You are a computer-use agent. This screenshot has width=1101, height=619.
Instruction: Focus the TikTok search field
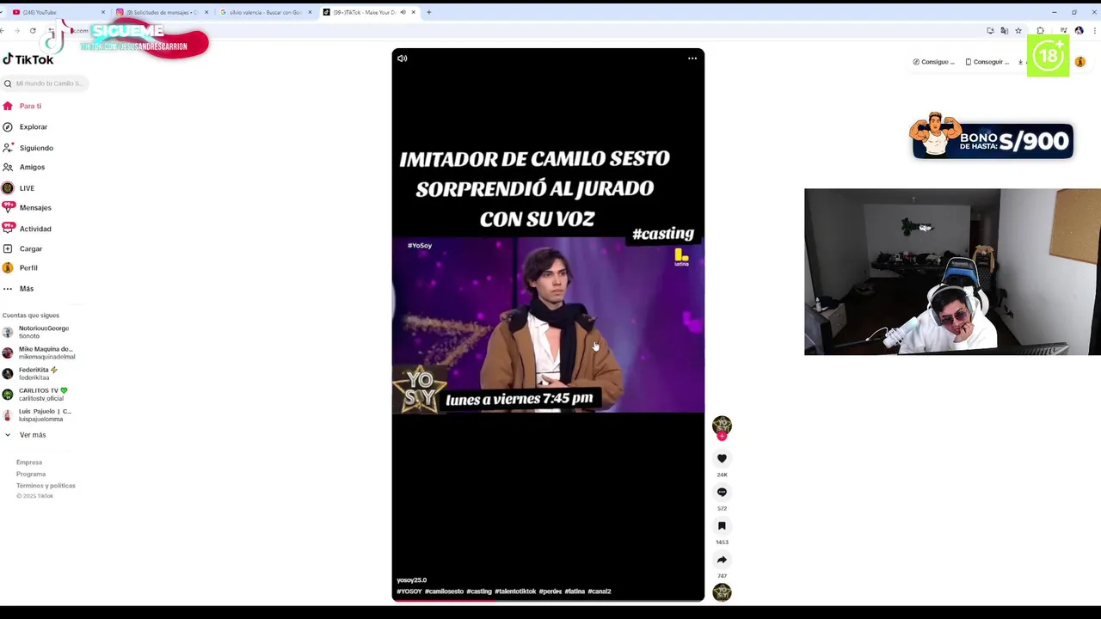click(x=45, y=83)
